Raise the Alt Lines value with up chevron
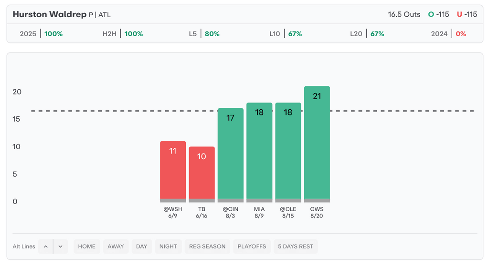The image size is (489, 267). point(45,246)
